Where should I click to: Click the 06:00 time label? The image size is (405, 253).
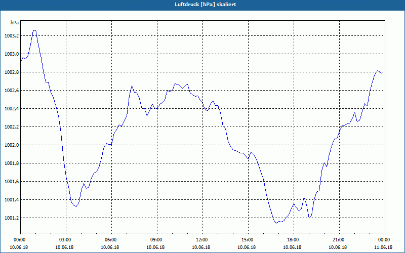tap(111, 240)
